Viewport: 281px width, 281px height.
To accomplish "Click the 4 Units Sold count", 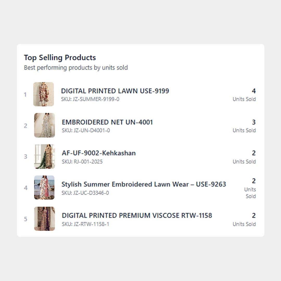I will (x=254, y=91).
